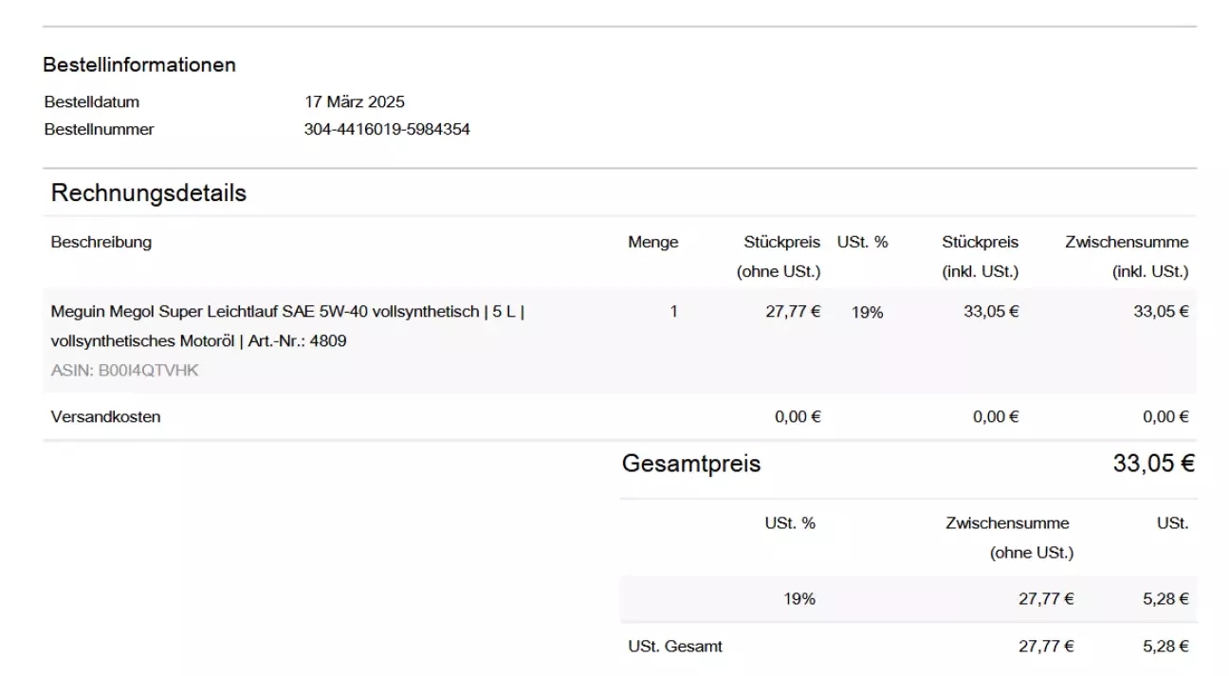Click the Bestelldatum label
This screenshot has width=1229, height=676.
(92, 102)
